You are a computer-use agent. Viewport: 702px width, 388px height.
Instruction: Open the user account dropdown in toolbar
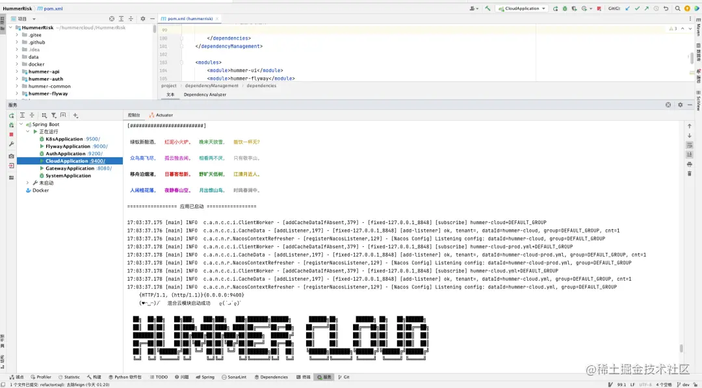(474, 8)
